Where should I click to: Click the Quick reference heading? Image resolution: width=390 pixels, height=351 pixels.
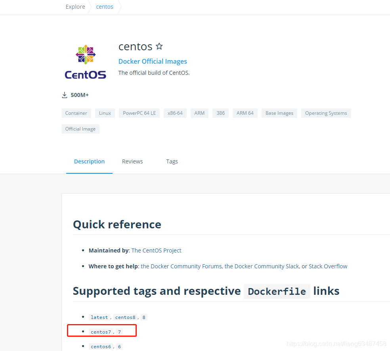pos(117,224)
